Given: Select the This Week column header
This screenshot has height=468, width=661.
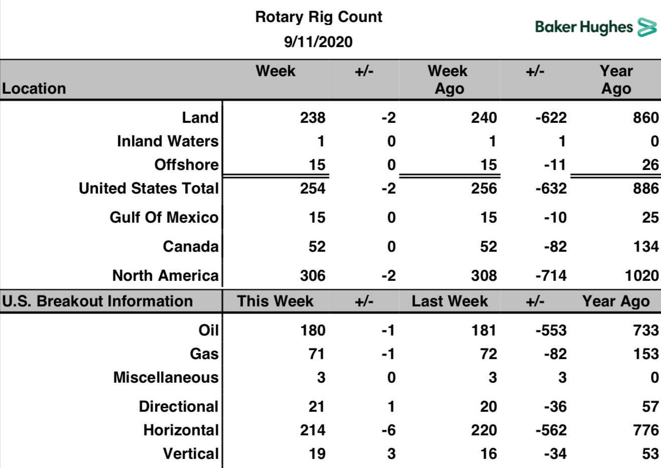Looking at the screenshot, I should pos(275,301).
